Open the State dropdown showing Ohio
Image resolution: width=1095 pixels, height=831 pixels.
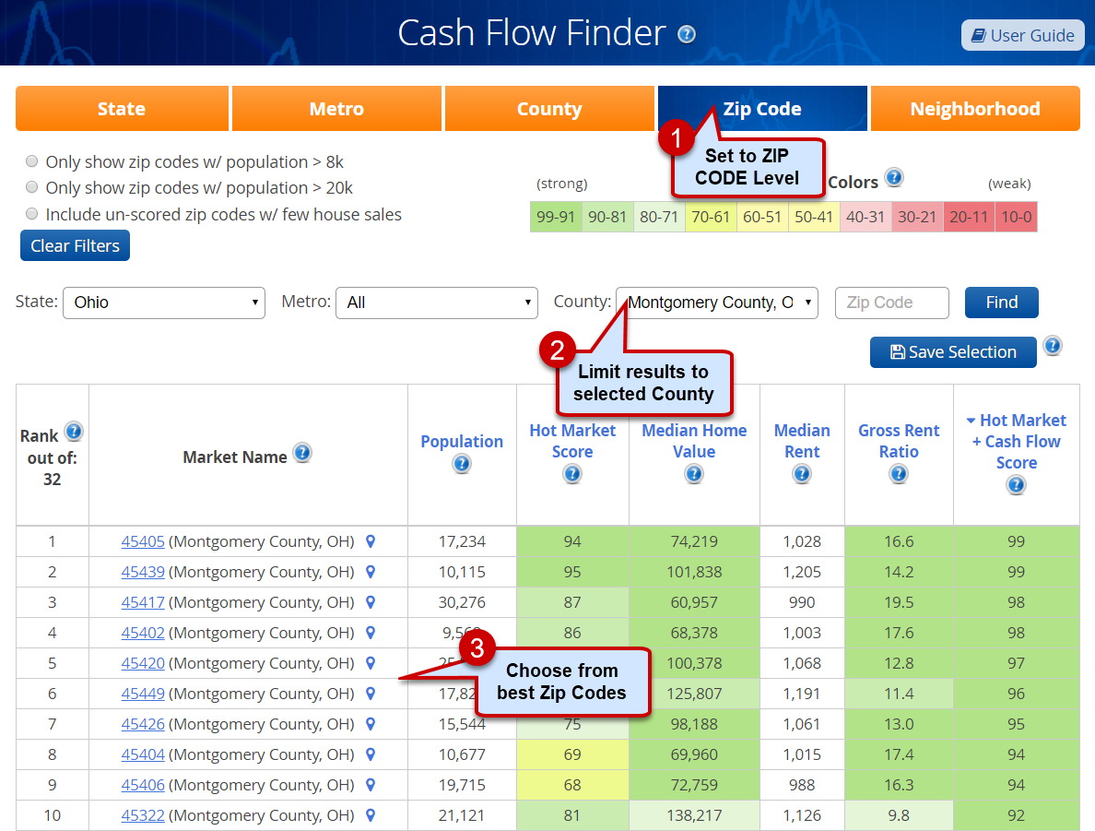164,303
